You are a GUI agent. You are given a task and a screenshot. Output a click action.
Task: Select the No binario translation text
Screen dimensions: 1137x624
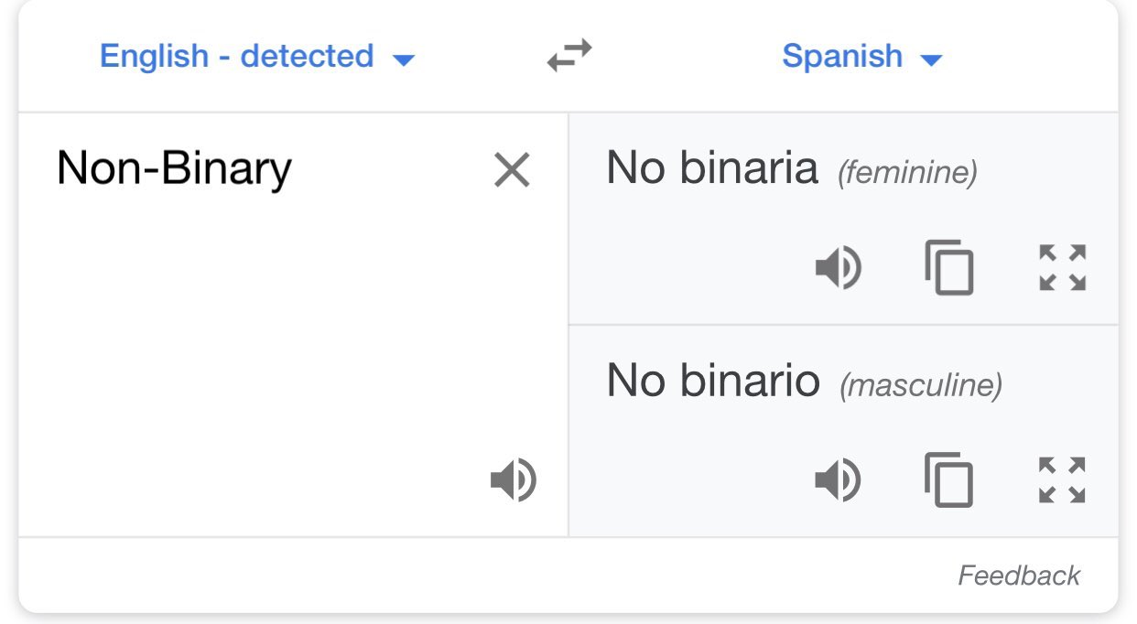point(712,381)
